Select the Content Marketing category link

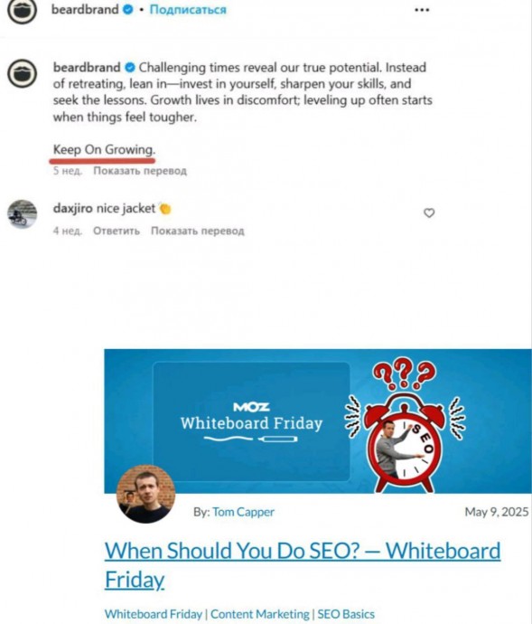[259, 614]
